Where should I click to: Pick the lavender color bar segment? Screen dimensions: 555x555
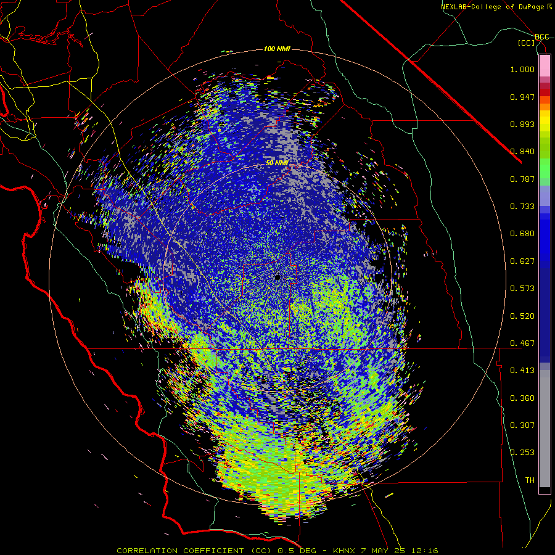click(545, 195)
